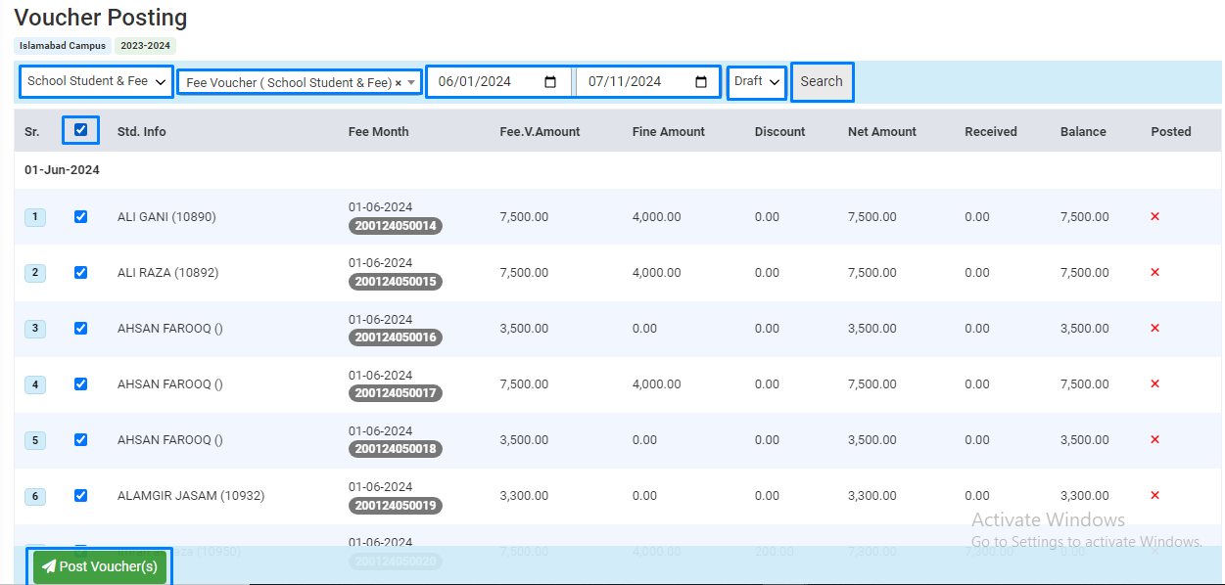
Task: Click red cross posted icon for ALI RAZA
Action: pyautogui.click(x=1154, y=273)
